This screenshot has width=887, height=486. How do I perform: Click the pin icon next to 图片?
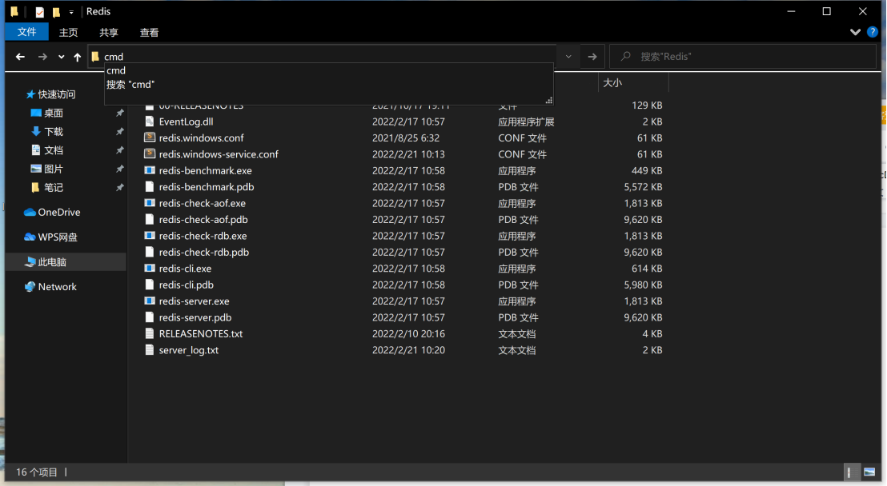tap(120, 169)
